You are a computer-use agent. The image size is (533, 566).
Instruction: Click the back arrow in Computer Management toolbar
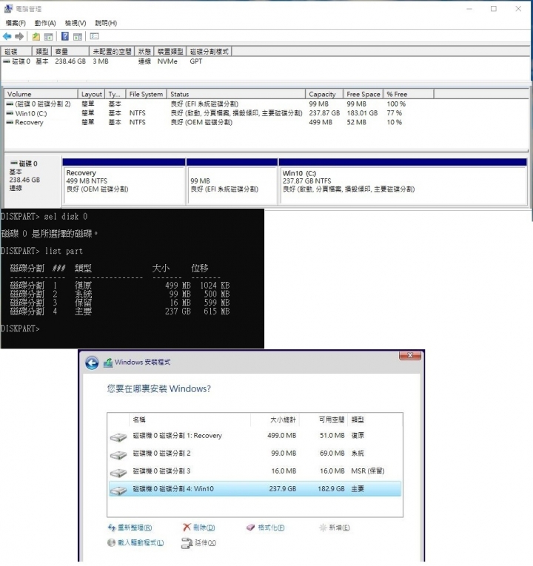[x=7, y=36]
